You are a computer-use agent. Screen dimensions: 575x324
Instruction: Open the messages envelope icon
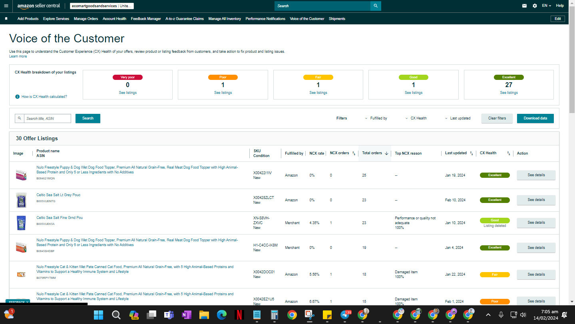(524, 6)
